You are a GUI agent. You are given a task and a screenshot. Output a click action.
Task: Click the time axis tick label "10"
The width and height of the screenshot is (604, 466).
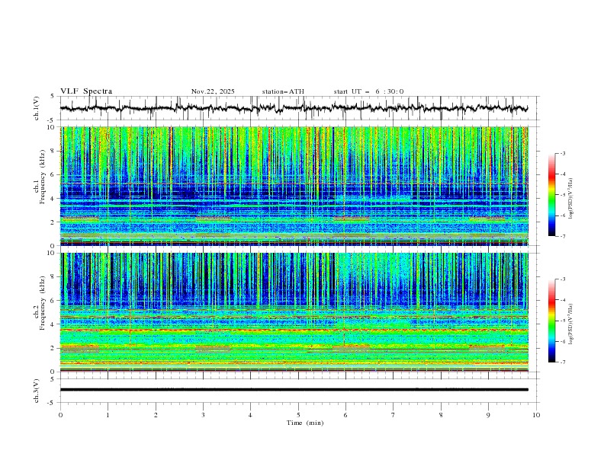(x=536, y=415)
